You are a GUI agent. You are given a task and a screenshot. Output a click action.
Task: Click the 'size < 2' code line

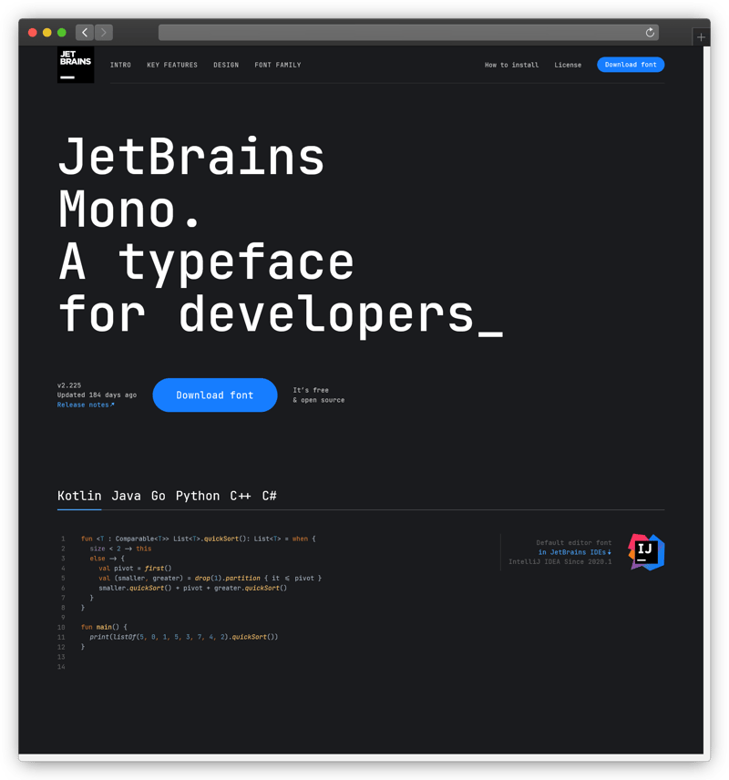(x=120, y=549)
